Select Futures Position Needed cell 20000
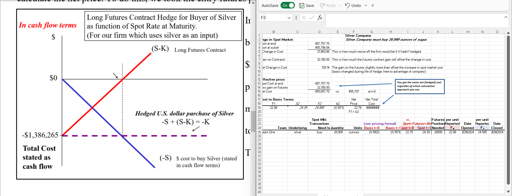This screenshot has height=196, width=512. (x=438, y=132)
